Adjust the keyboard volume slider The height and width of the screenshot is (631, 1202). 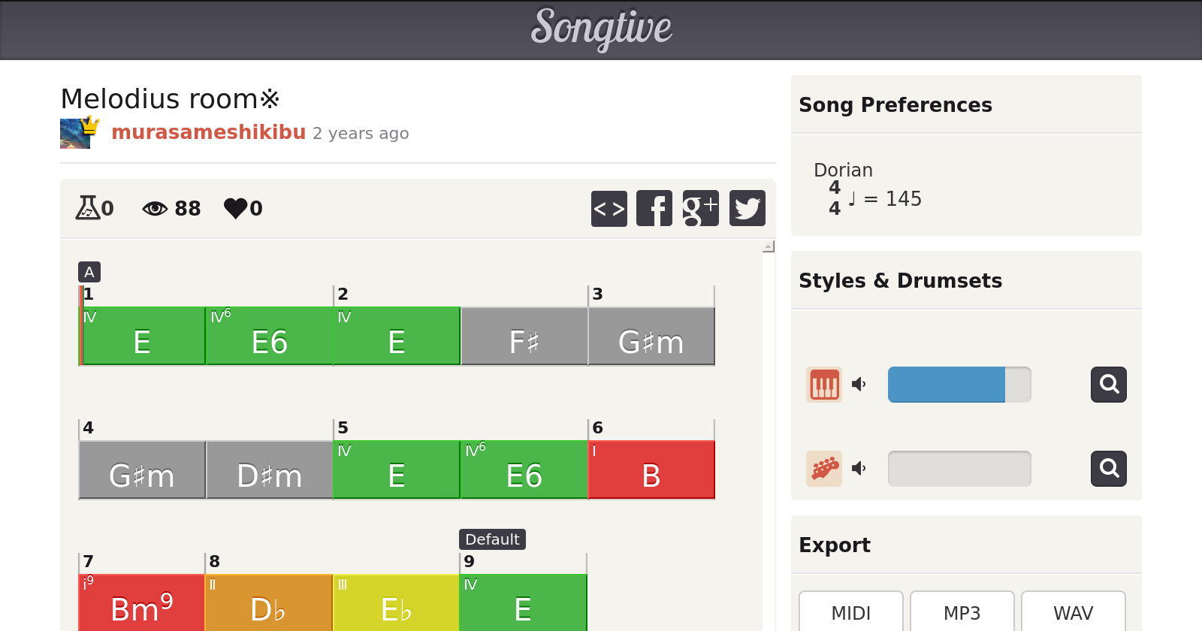(x=959, y=385)
